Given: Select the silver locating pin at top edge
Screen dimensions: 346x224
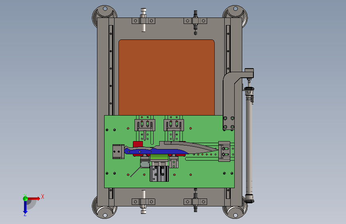Looking at the screenshot, I should [143, 20].
